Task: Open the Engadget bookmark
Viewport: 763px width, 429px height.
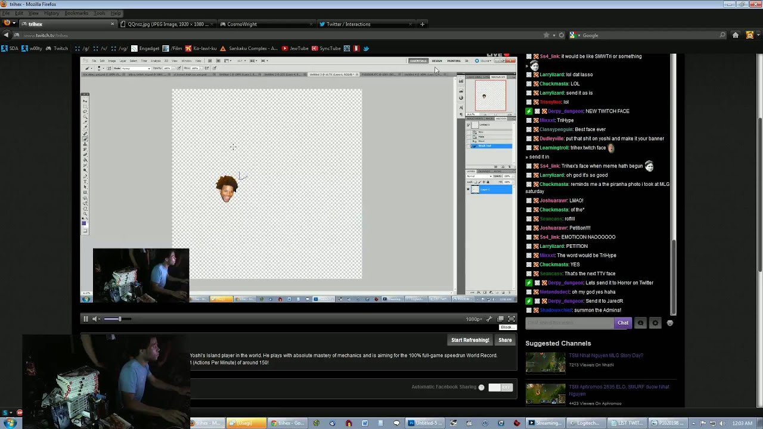Action: pos(145,48)
